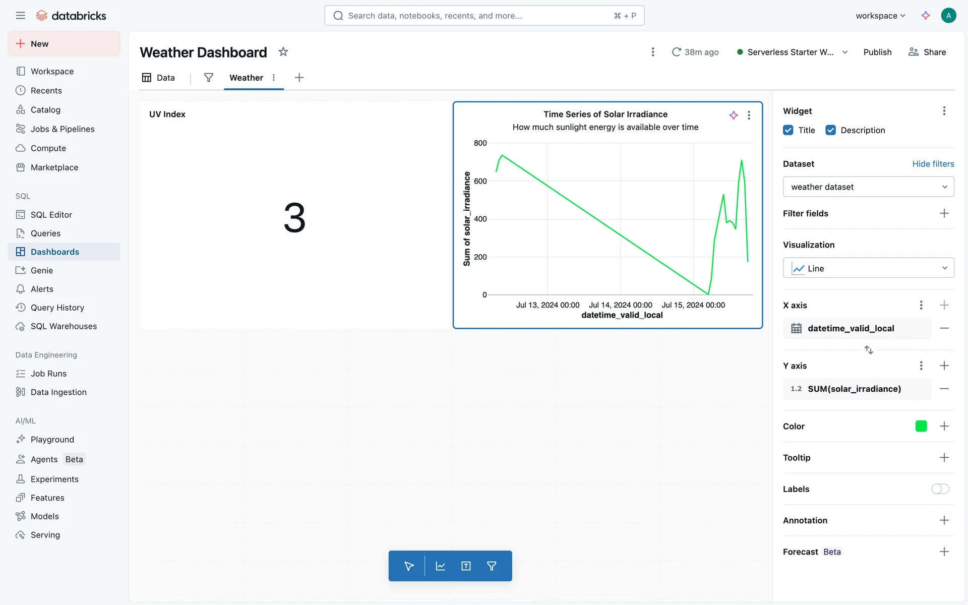The width and height of the screenshot is (968, 605).
Task: Expand the Serverless Starter Warehouse selector
Action: (845, 52)
